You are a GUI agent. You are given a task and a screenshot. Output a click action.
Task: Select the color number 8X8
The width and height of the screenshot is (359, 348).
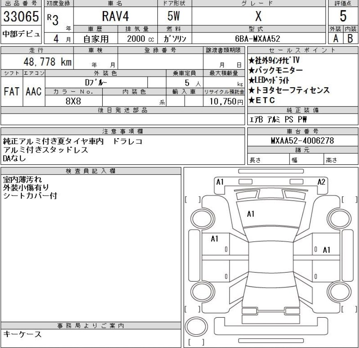[73, 101]
